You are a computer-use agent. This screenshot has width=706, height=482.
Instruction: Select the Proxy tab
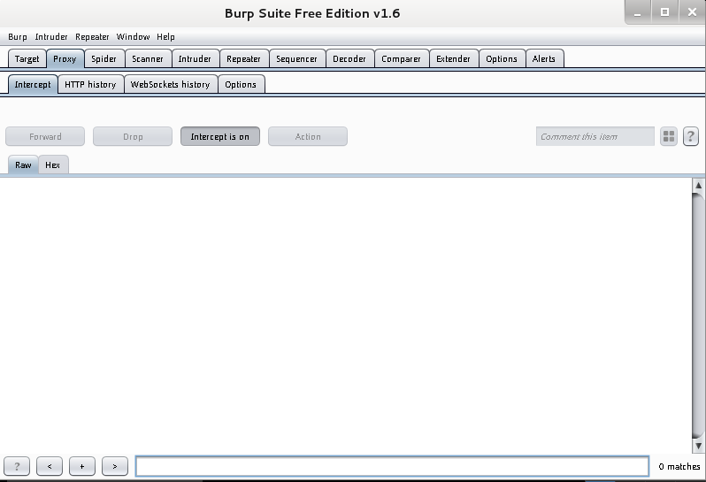click(65, 59)
